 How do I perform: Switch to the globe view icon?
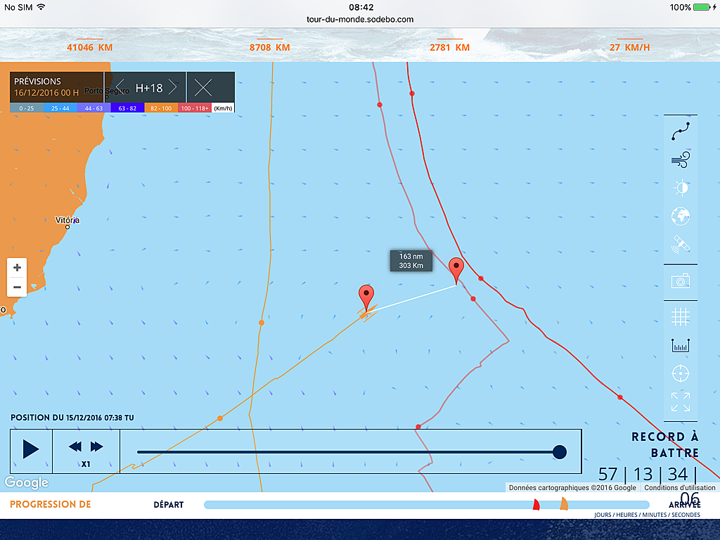tap(681, 217)
